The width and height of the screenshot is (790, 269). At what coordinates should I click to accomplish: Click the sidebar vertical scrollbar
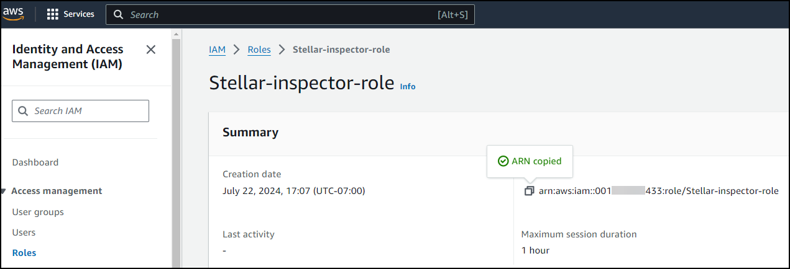[176, 149]
